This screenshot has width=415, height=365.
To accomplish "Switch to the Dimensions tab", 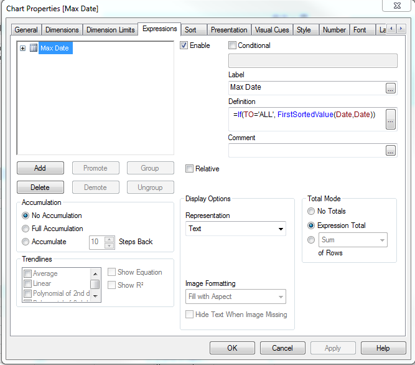I will tap(62, 30).
